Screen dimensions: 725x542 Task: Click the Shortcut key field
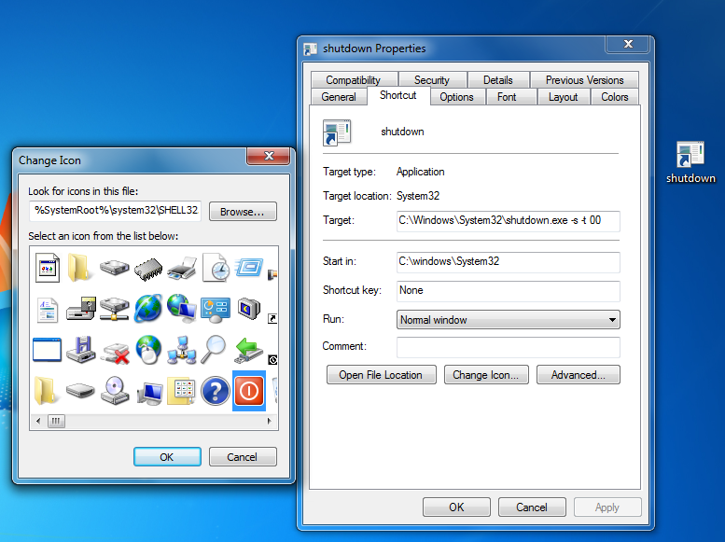(509, 291)
